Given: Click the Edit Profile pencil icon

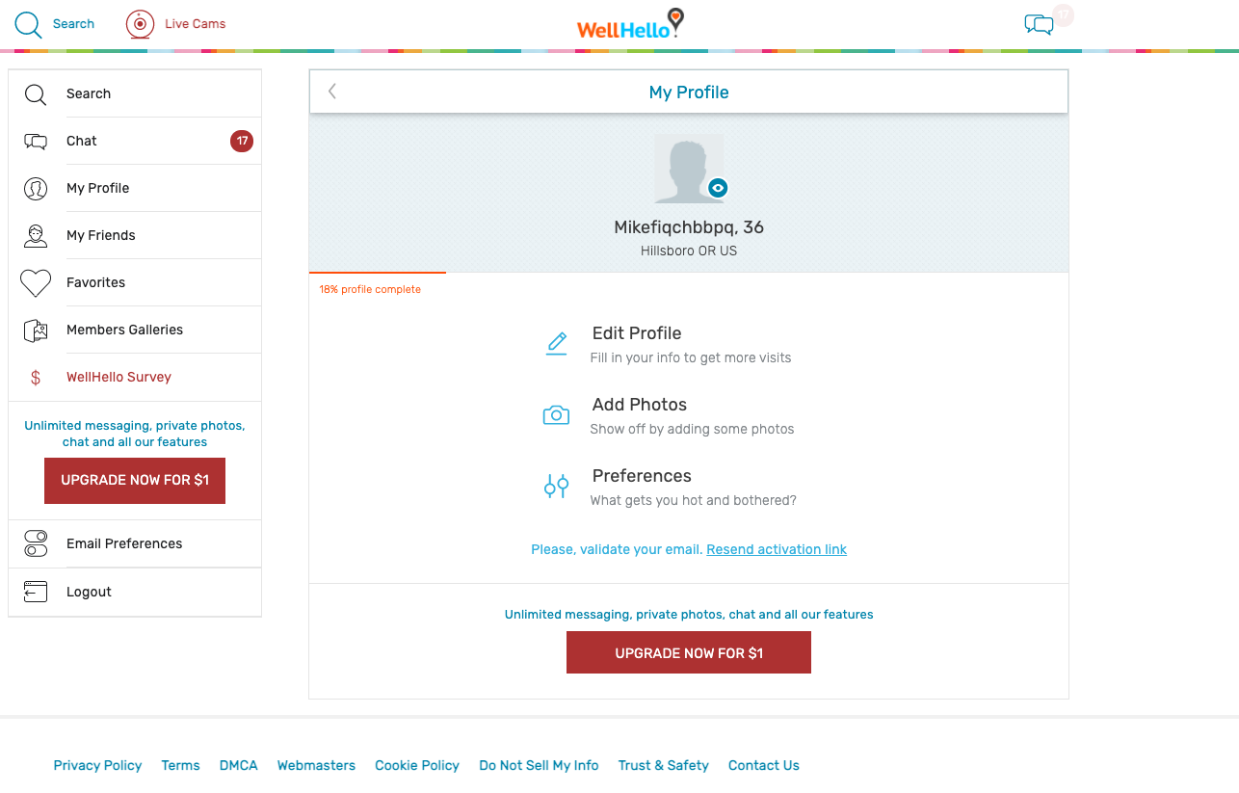Looking at the screenshot, I should (557, 344).
